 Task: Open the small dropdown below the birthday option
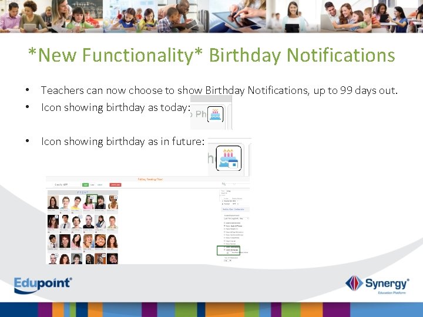click(227, 261)
